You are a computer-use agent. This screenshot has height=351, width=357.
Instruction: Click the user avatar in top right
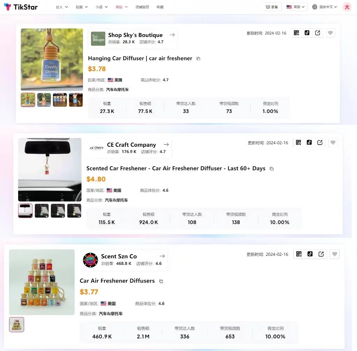click(347, 7)
